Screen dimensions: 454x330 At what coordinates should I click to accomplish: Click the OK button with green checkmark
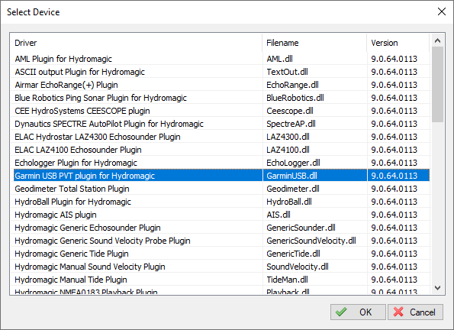(x=358, y=312)
